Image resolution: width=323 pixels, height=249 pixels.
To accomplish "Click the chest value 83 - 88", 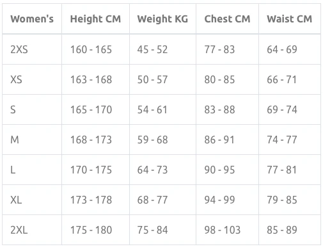I will tap(219, 109).
